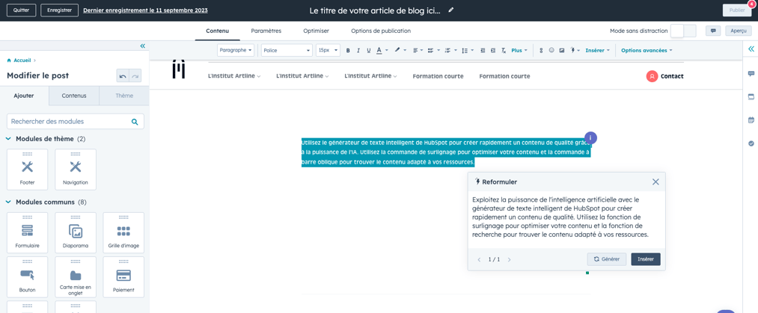Open the calendar icon in right sidebar
The height and width of the screenshot is (313, 758).
[751, 120]
